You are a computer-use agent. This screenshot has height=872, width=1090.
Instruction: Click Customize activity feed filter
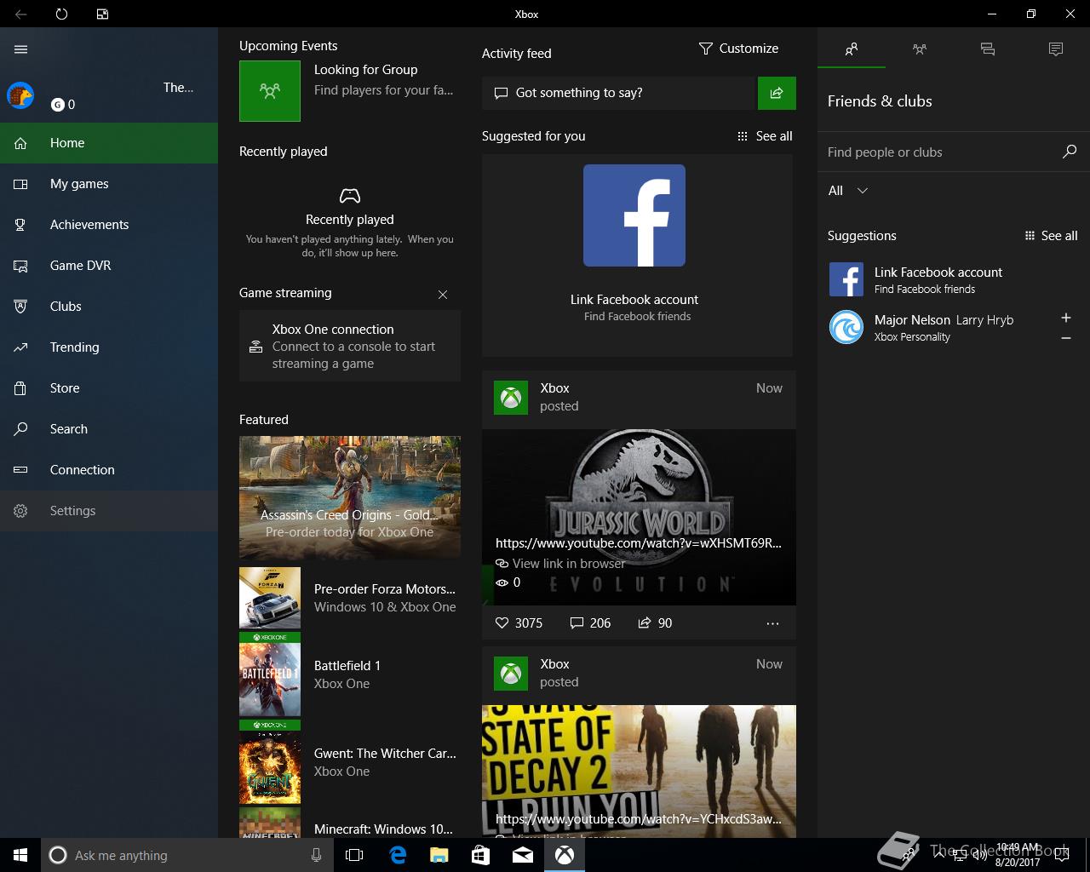click(x=738, y=49)
